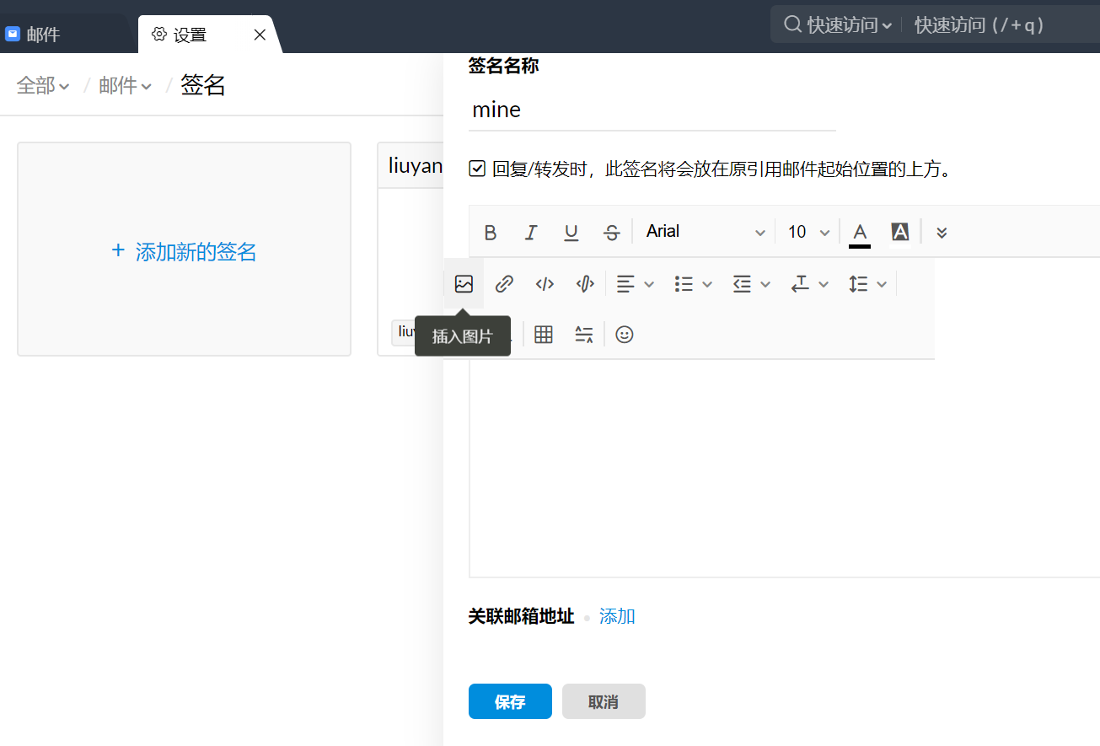The image size is (1100, 746).
Task: Click the 添加 link for associated mailbox
Action: pyautogui.click(x=617, y=616)
